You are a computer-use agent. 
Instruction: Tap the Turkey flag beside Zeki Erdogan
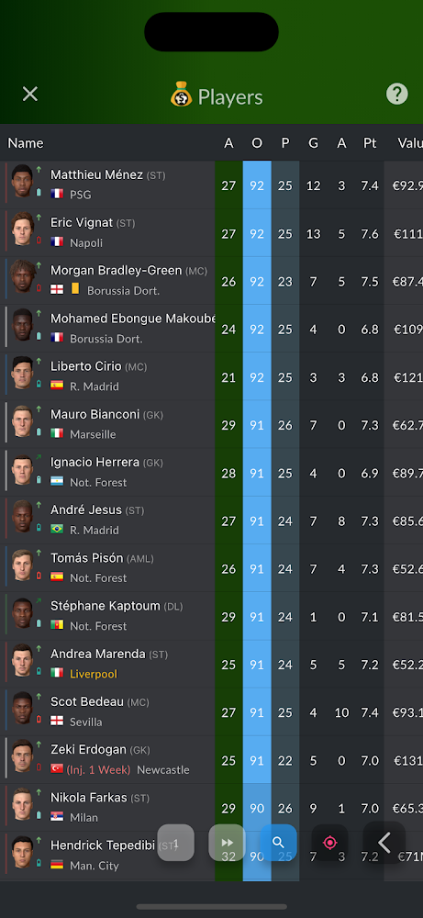pos(57,768)
